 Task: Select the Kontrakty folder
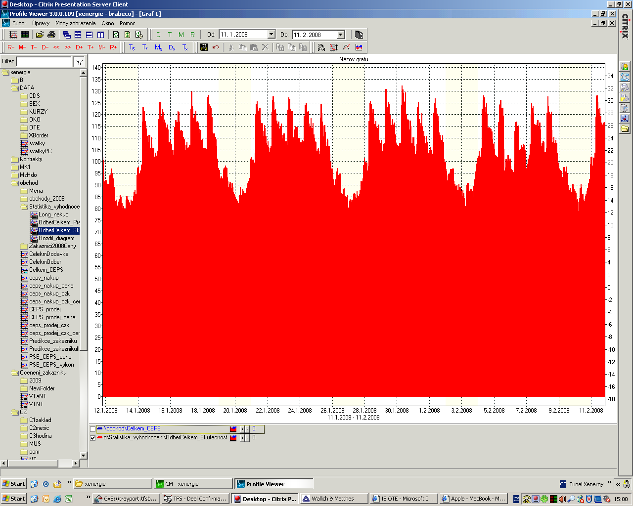31,159
